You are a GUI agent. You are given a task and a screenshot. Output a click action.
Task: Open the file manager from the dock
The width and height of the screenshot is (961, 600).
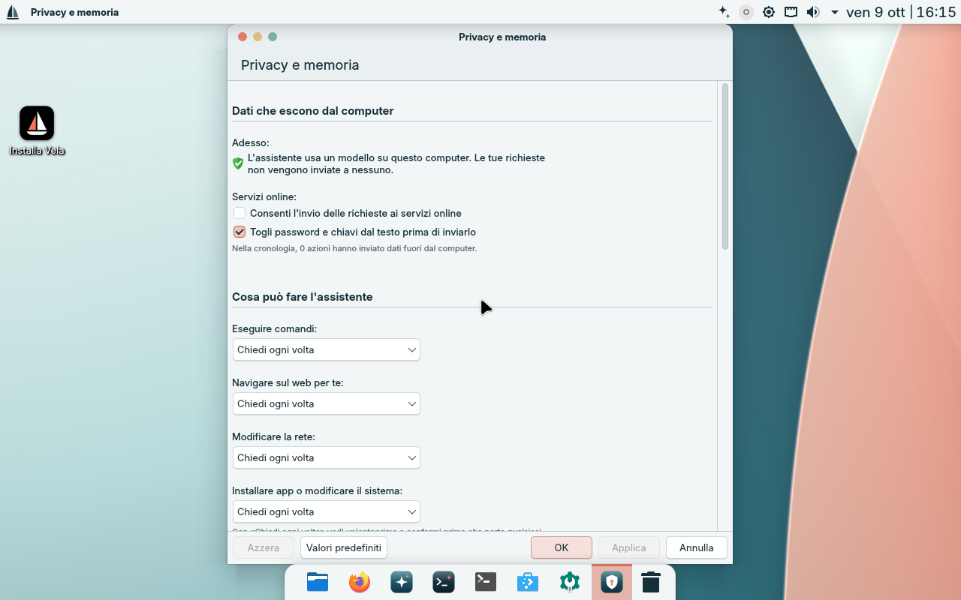318,582
